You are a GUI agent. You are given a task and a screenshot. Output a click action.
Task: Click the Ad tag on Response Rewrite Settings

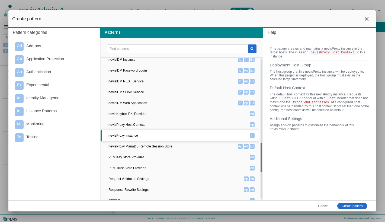pos(252,190)
